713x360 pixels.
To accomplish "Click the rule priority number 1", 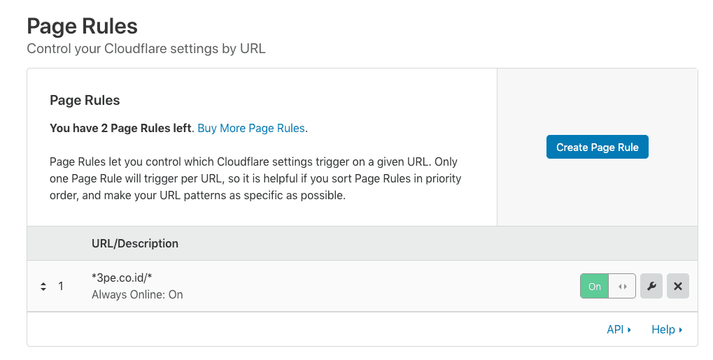I will click(x=61, y=286).
